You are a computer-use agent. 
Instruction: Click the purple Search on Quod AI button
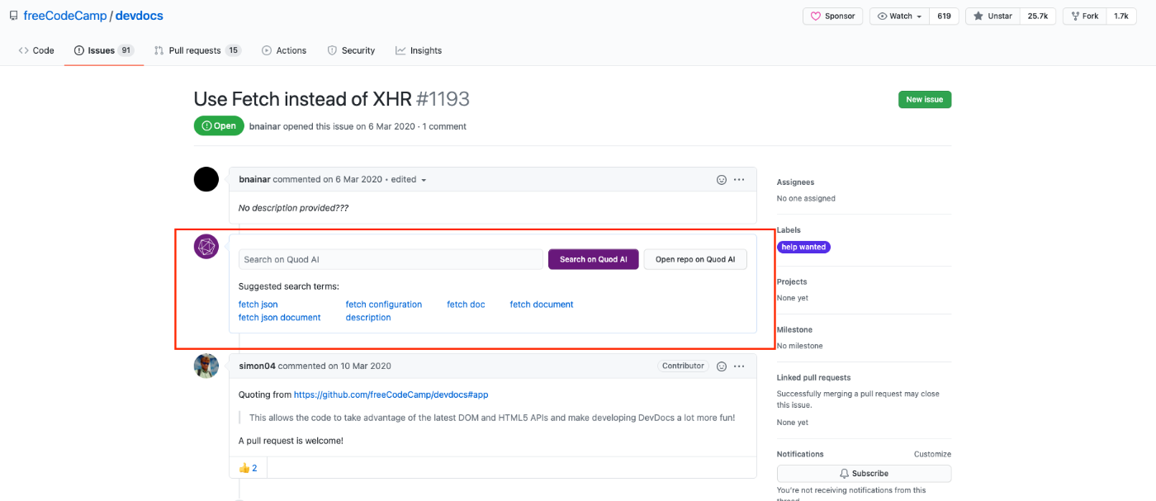click(x=593, y=259)
